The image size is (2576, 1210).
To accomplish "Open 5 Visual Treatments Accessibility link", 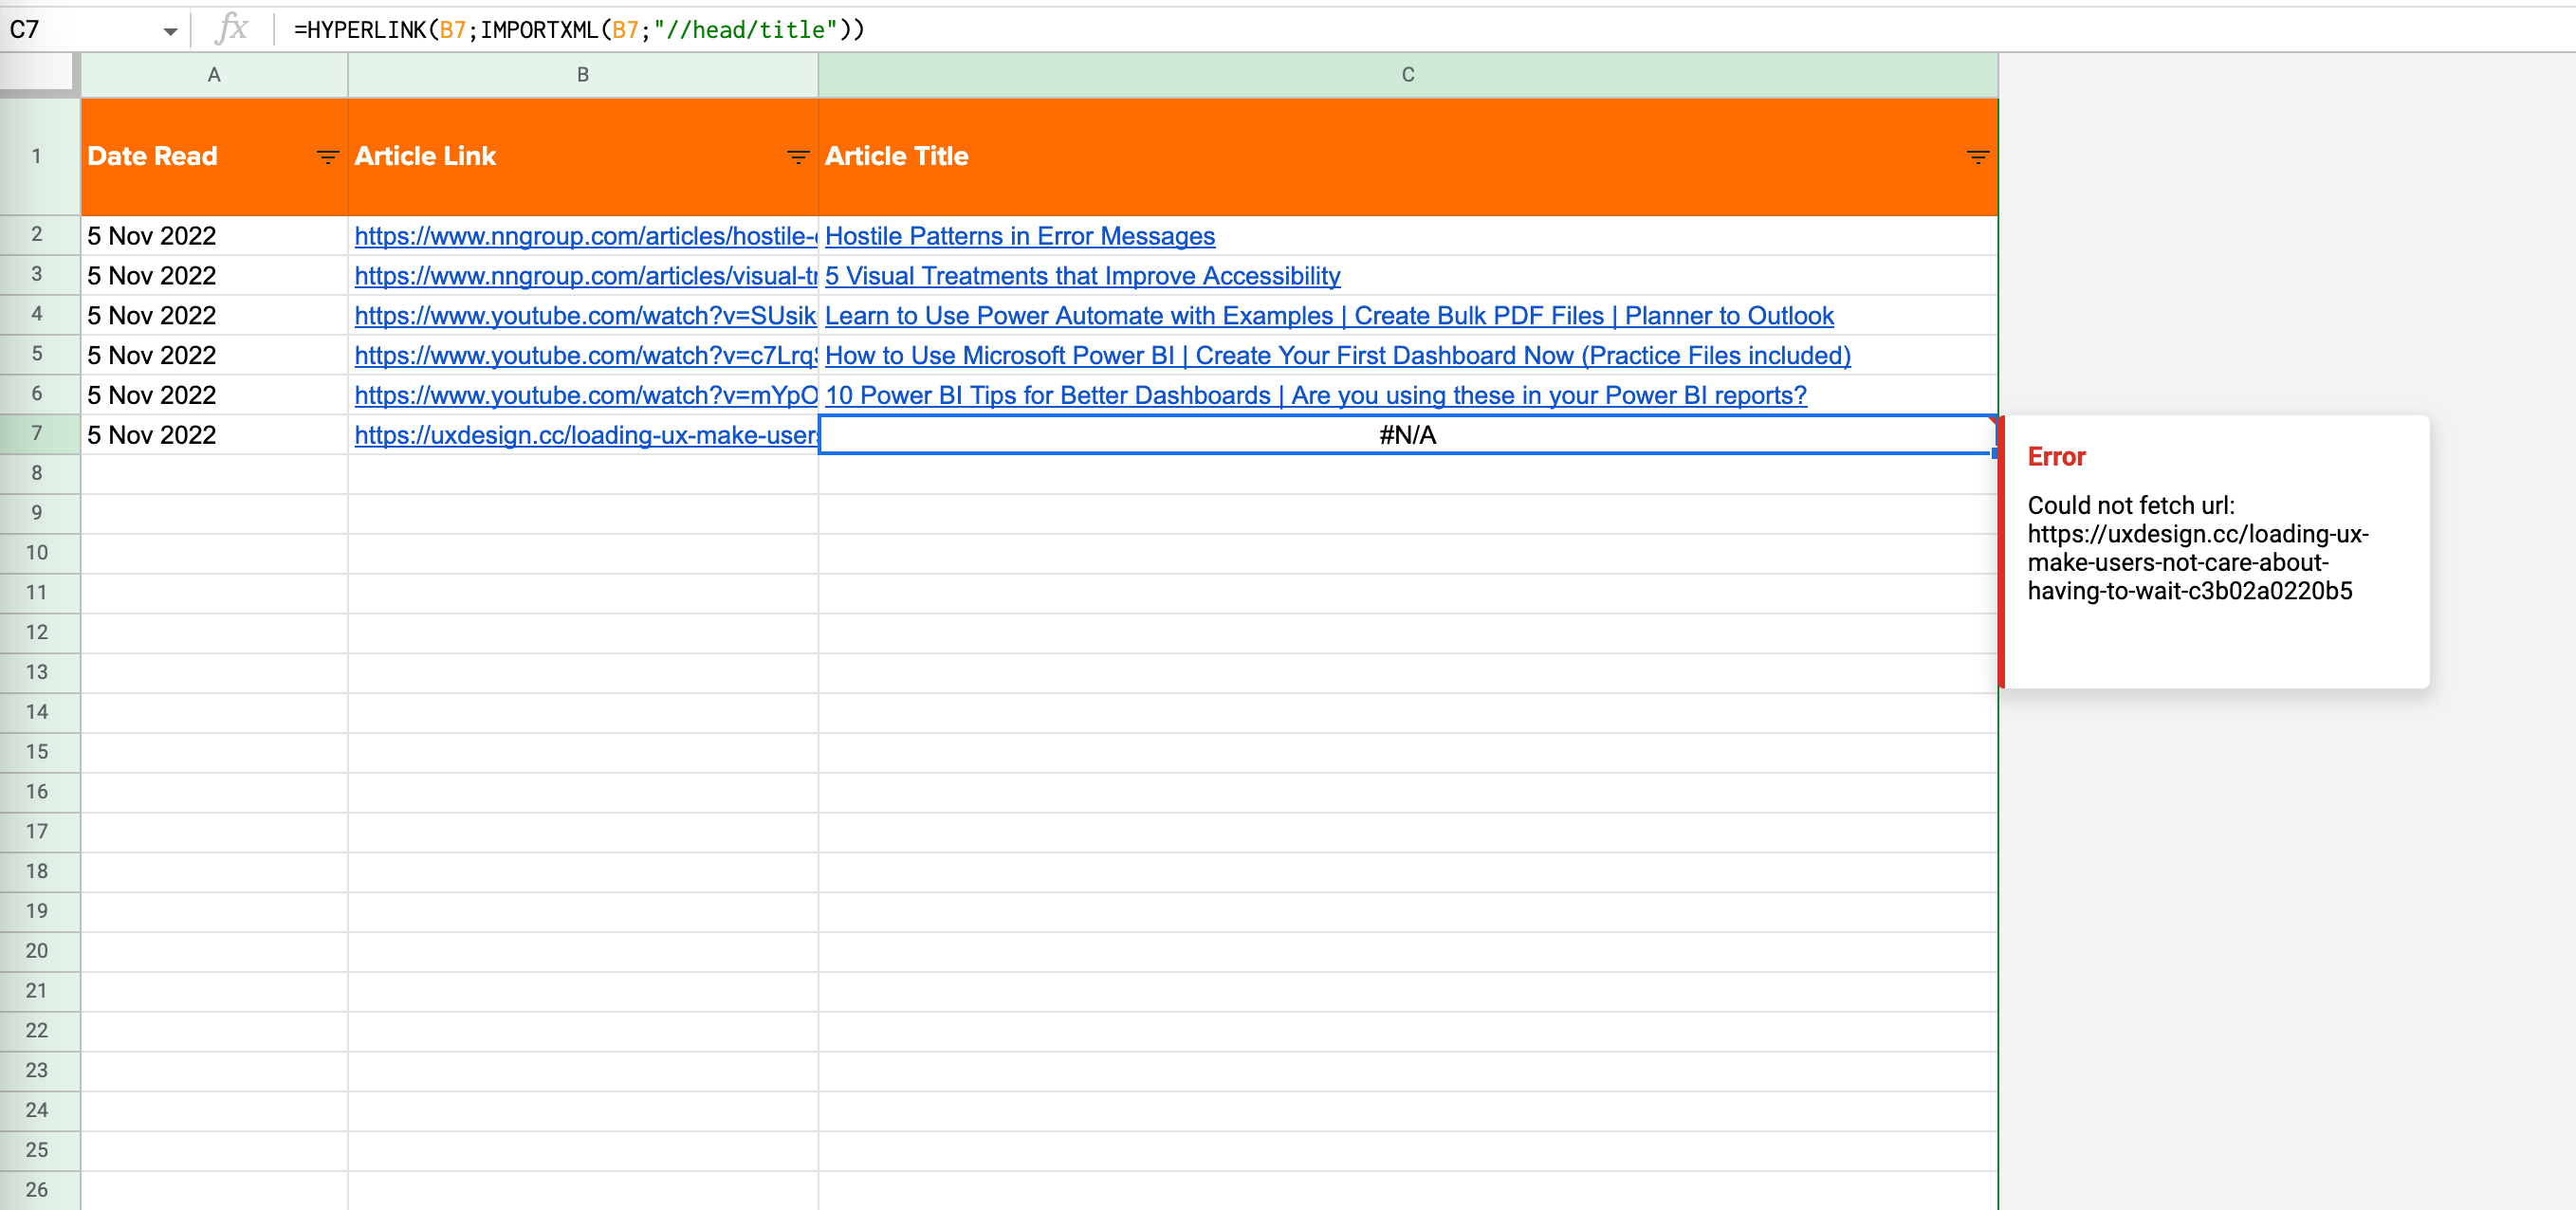I will click(x=1082, y=276).
